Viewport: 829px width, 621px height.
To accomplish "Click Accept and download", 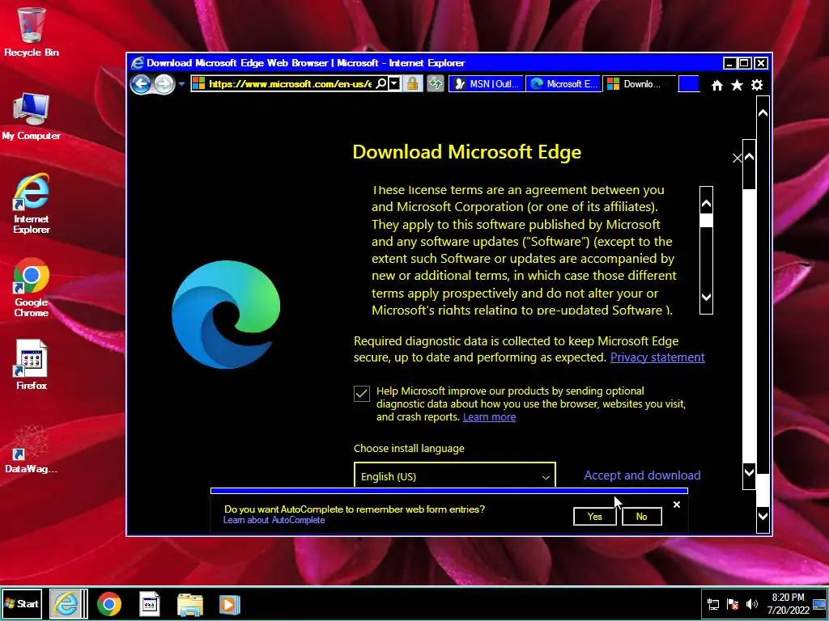I will pos(642,475).
